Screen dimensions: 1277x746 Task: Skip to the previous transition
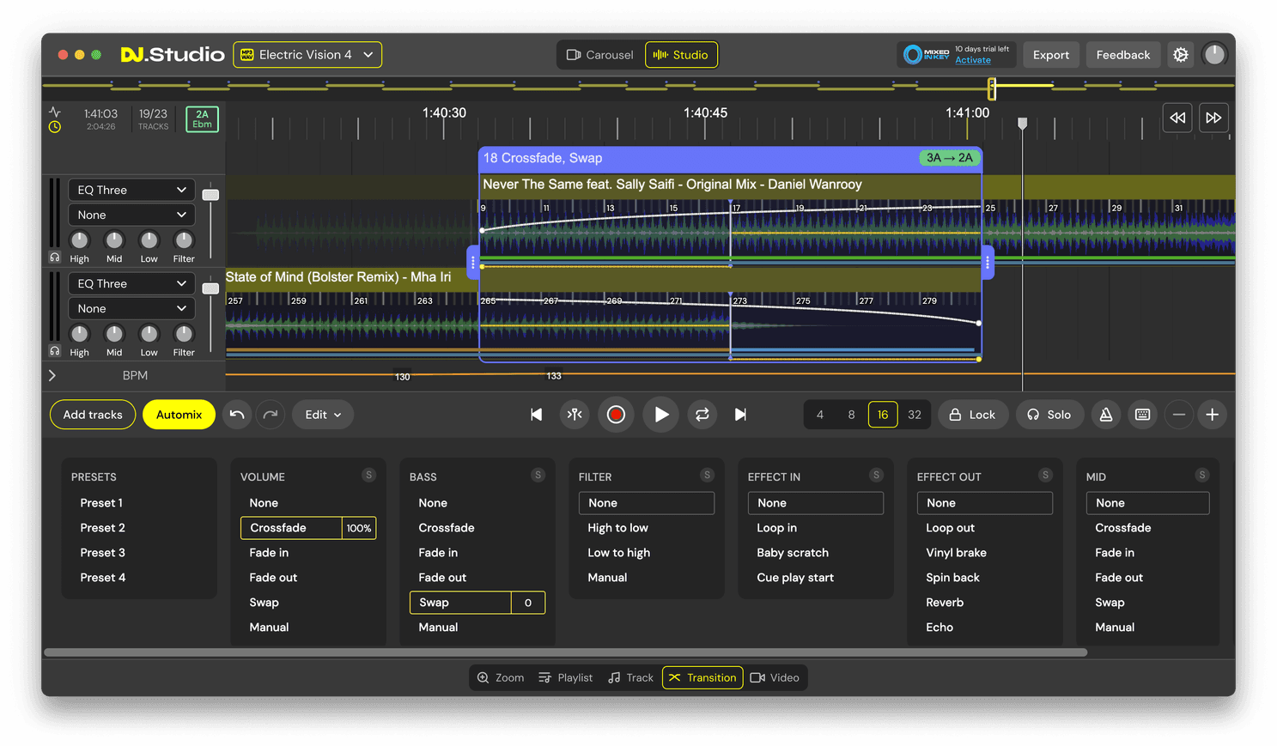click(x=537, y=415)
